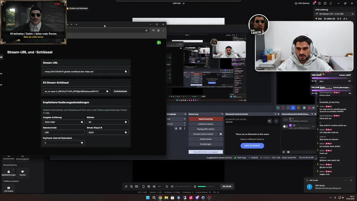Open LIVE Studio notifications bell
Image resolution: width=357 pixels, height=201 pixels.
314,3
